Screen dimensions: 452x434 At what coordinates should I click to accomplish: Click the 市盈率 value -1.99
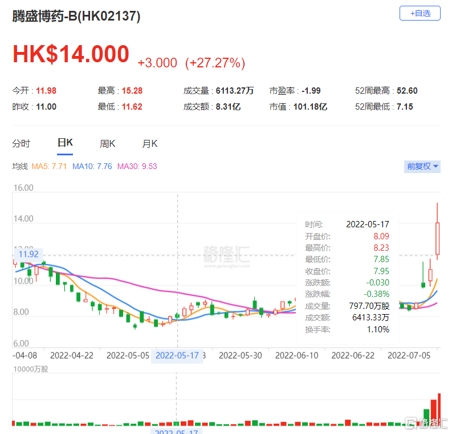pyautogui.click(x=311, y=91)
